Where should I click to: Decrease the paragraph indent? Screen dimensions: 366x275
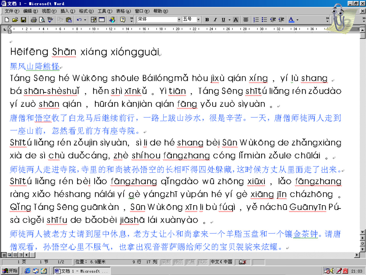click(273, 20)
